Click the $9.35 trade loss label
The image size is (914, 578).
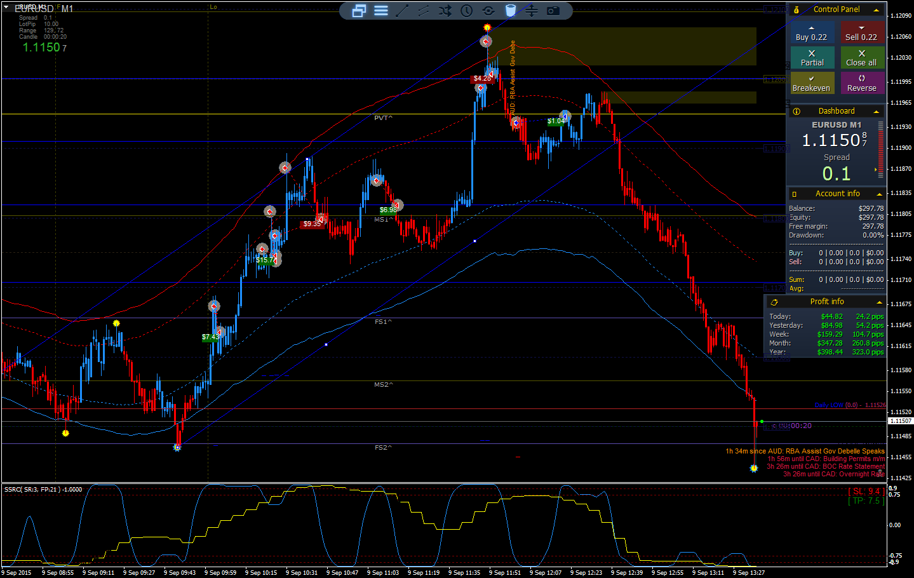(312, 224)
